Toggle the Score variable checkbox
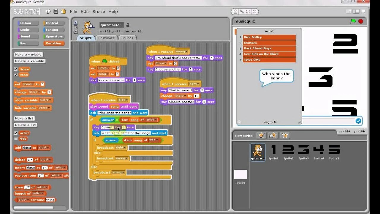 click(x=16, y=69)
